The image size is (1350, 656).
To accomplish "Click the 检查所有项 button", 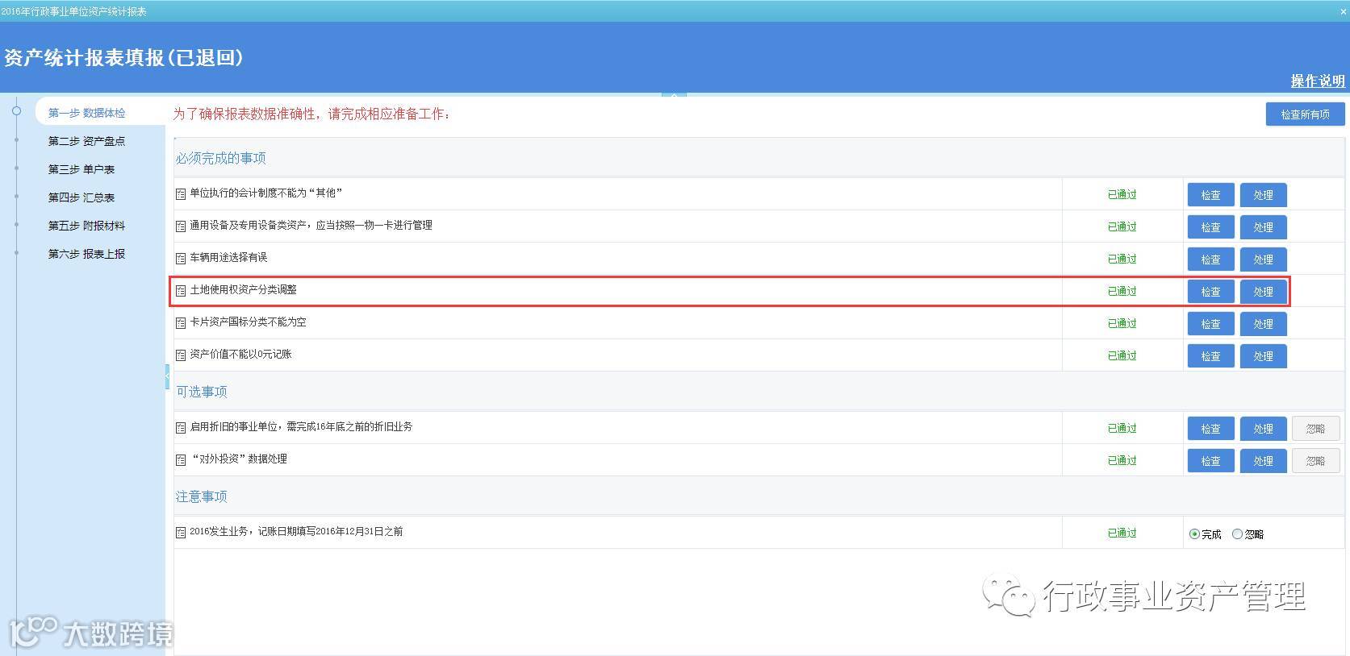I will [1305, 114].
